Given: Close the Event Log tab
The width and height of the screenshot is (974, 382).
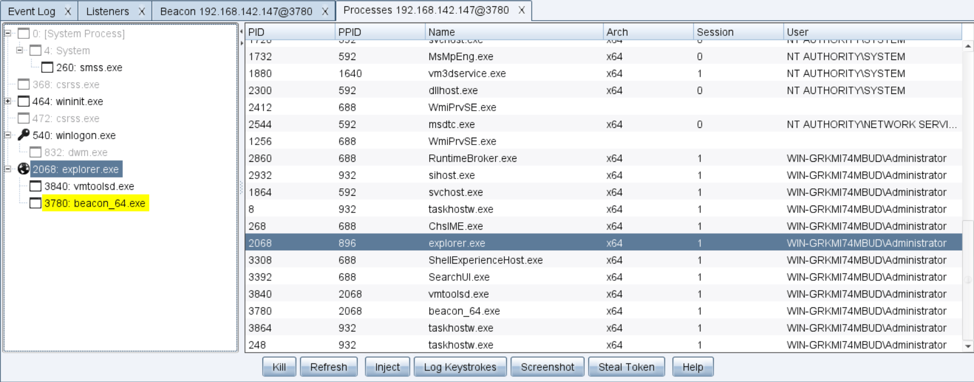Looking at the screenshot, I should (x=68, y=11).
